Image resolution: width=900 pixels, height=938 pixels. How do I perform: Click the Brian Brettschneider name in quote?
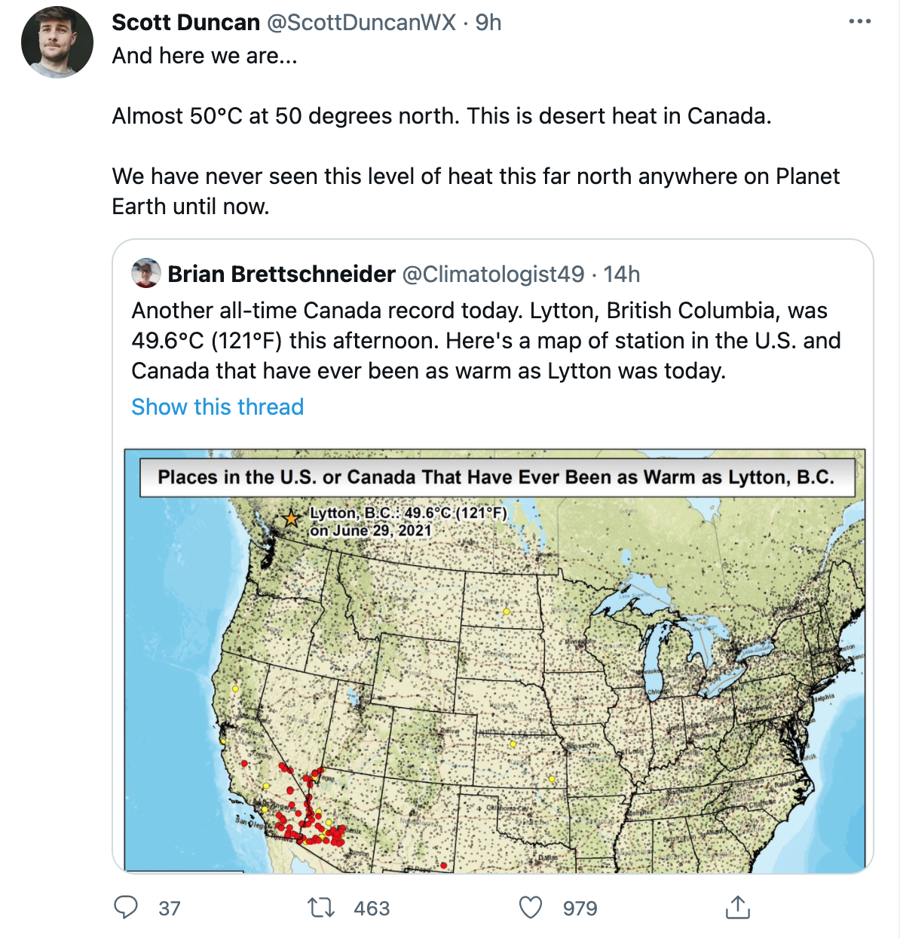tap(282, 274)
